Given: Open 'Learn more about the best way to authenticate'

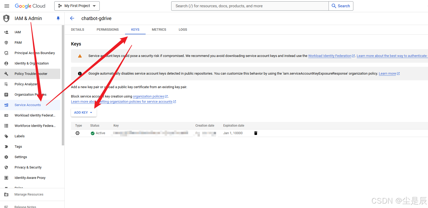Looking at the screenshot, I should point(392,56).
